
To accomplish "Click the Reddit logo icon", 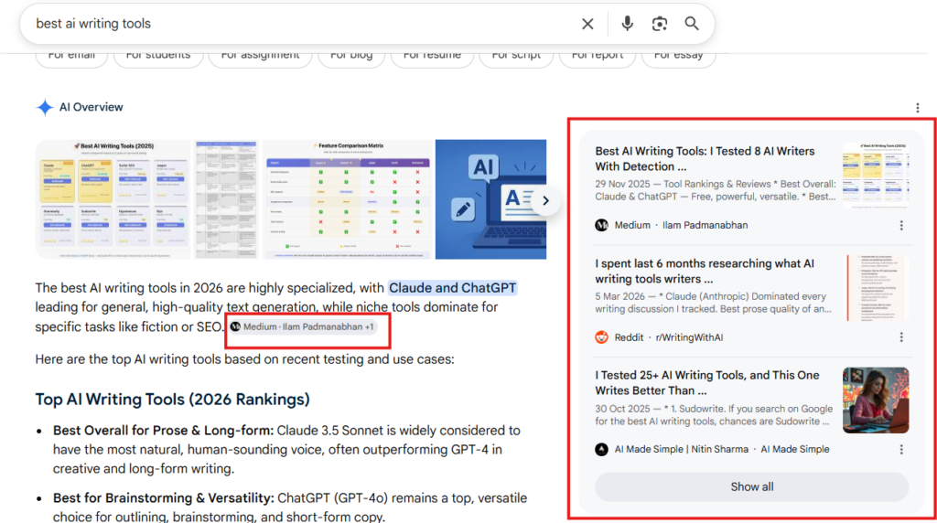I will [x=602, y=337].
